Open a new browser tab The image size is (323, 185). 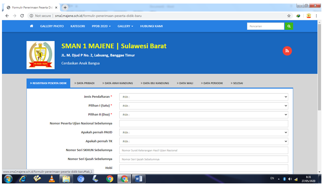65,7
